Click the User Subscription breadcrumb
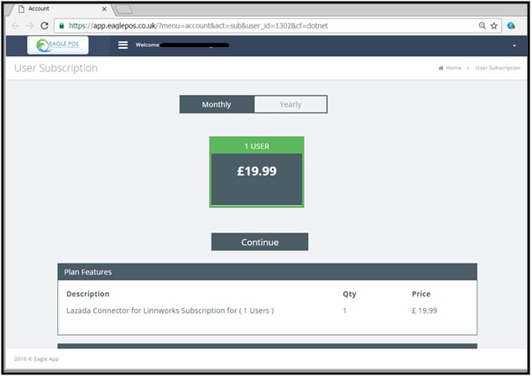The height and width of the screenshot is (376, 532). 498,68
